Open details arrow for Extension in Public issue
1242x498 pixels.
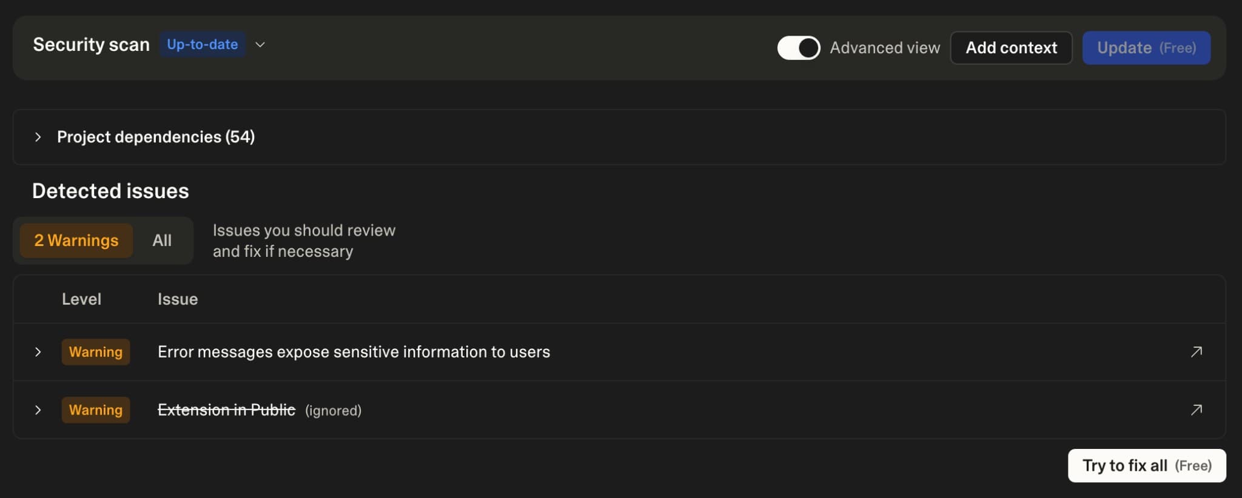pyautogui.click(x=1196, y=410)
